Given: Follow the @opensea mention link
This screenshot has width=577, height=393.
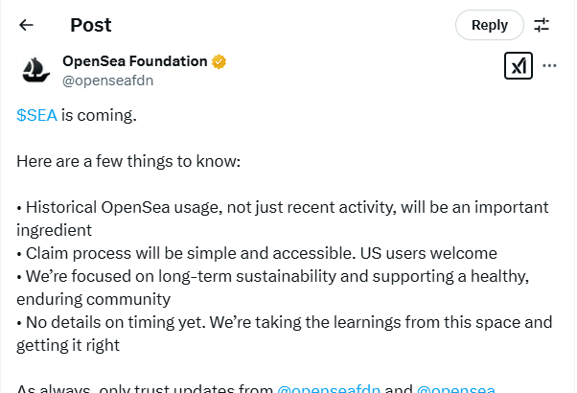Looking at the screenshot, I should [456, 388].
